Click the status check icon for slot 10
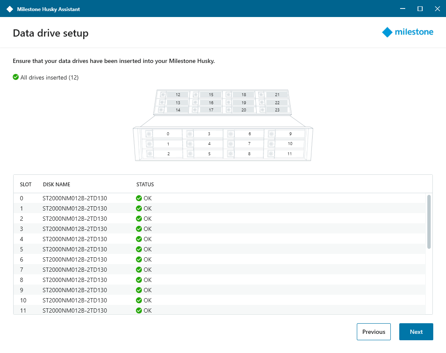Image resolution: width=446 pixels, height=353 pixels. point(139,300)
